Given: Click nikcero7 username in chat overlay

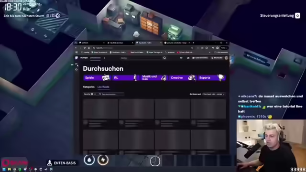Looking at the screenshot, I should tap(249, 97).
